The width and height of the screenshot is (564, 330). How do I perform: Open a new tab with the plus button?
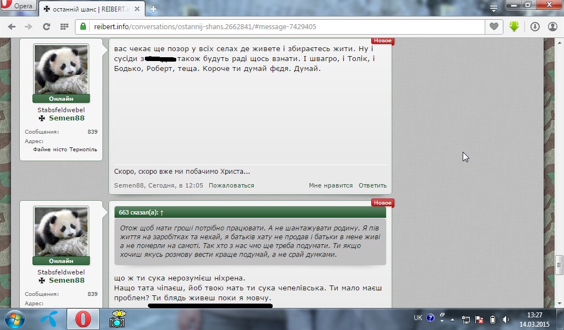(153, 9)
